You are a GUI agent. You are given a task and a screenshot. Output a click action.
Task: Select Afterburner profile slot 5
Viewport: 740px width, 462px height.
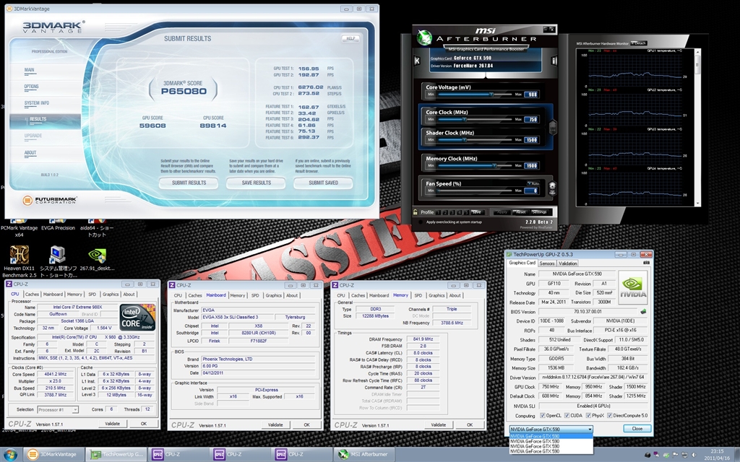point(466,212)
